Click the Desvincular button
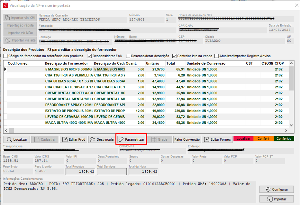The width and height of the screenshot is (300, 205). (101, 139)
